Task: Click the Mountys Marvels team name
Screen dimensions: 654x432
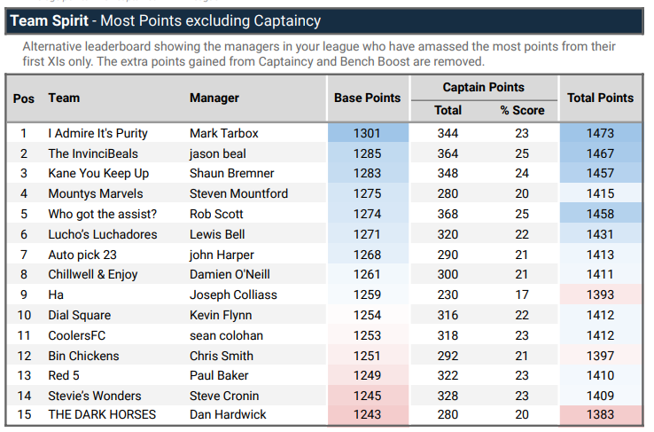Action: pyautogui.click(x=95, y=193)
